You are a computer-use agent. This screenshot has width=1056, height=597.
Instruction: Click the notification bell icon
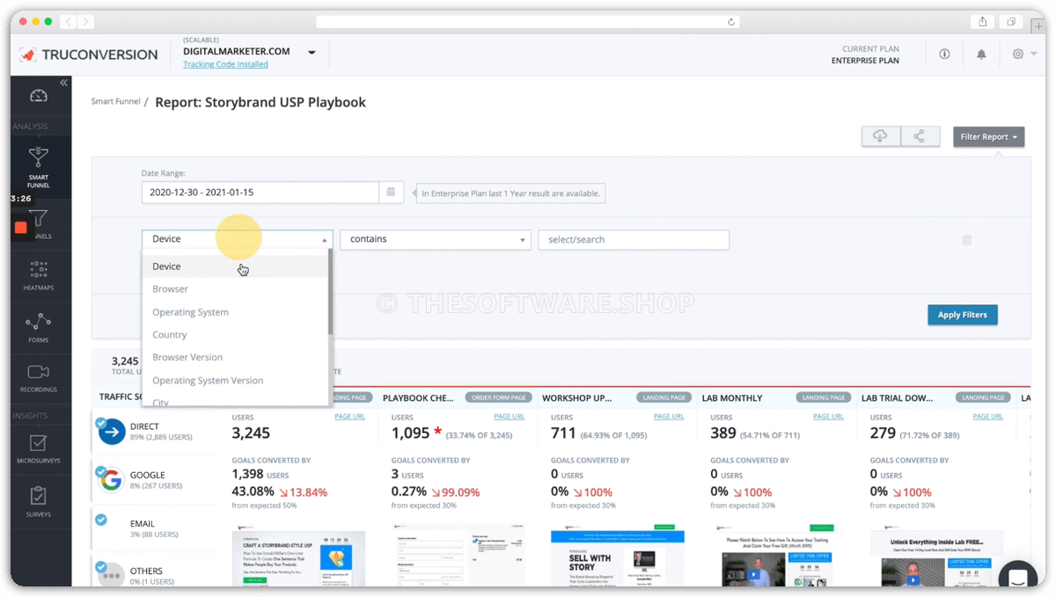coord(981,55)
